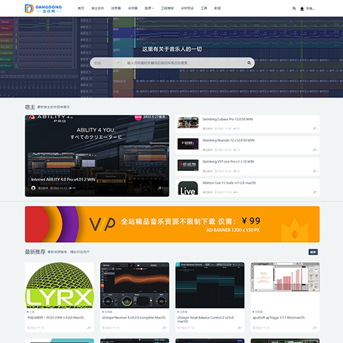
Task: Click music-note icon on ABILITY 4.0 Pro card
Action: click(161, 188)
